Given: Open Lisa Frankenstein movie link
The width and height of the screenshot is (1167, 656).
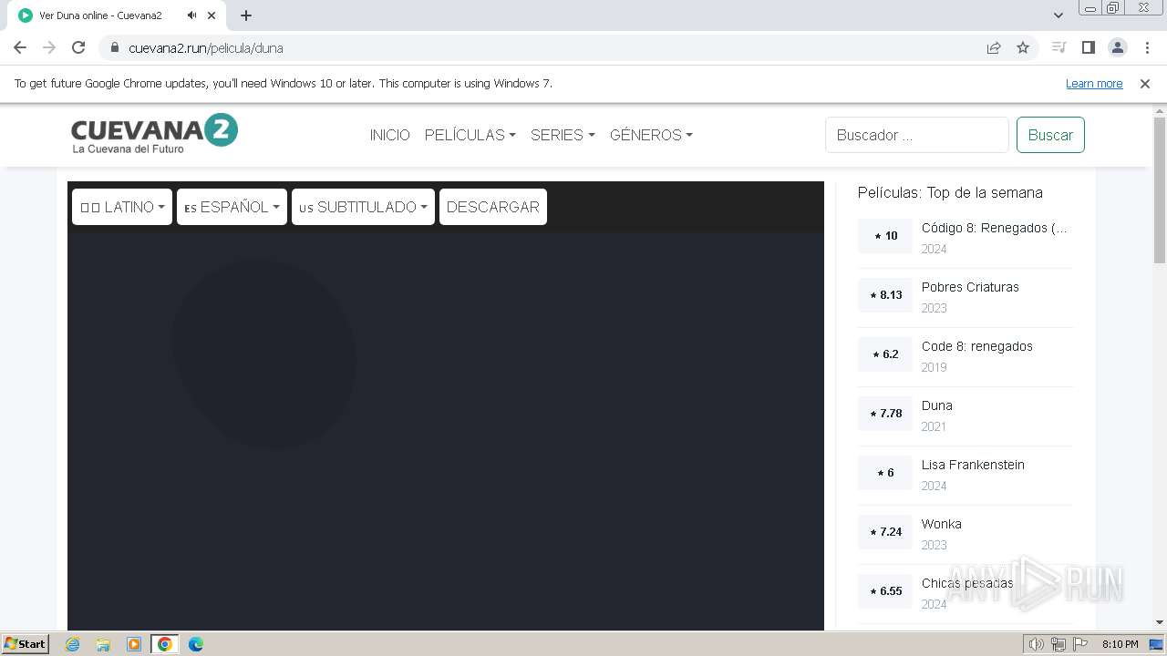Looking at the screenshot, I should point(973,465).
